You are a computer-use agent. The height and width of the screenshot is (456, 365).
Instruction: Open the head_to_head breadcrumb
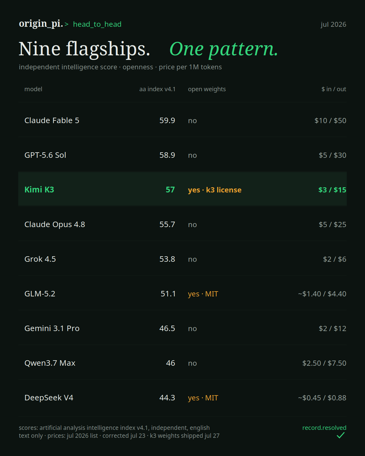coord(97,24)
